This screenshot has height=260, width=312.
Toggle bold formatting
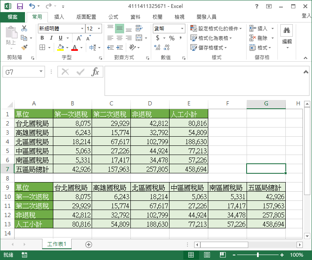click(x=42, y=38)
